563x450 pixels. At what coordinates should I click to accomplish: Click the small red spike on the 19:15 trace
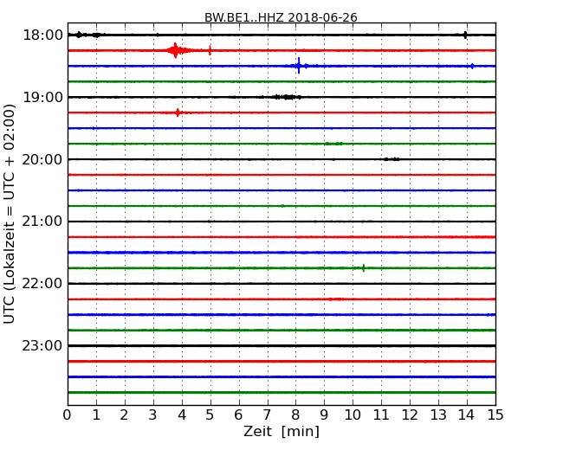(178, 112)
